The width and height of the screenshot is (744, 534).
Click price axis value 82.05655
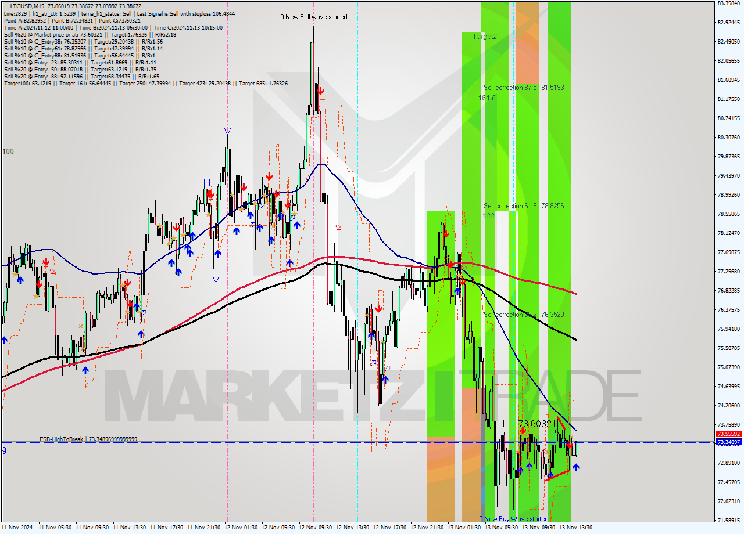pos(729,61)
